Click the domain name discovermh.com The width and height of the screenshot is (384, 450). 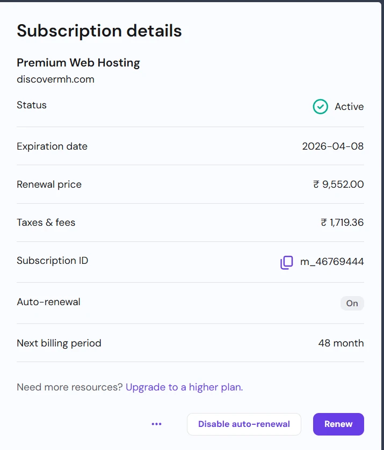pos(55,79)
